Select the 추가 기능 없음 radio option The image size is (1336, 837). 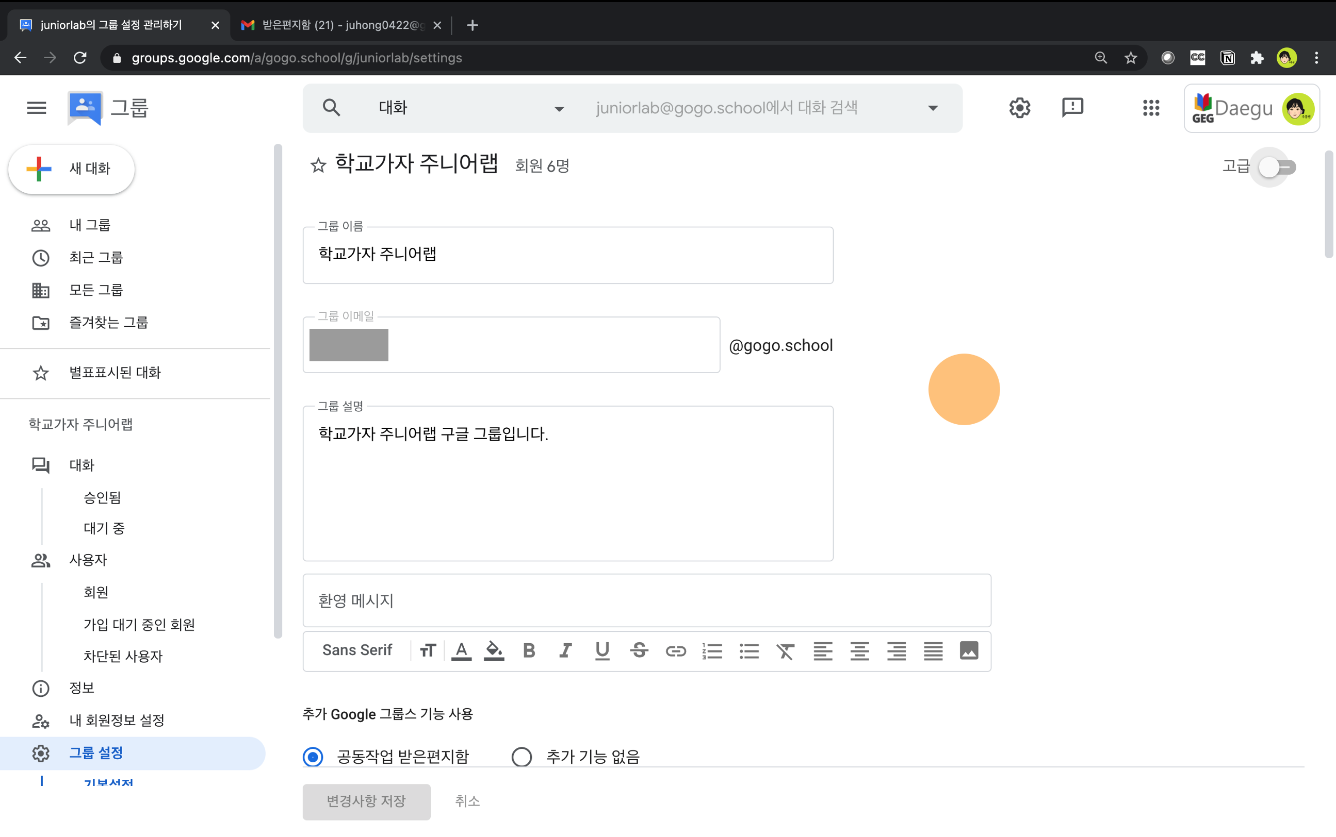click(521, 756)
